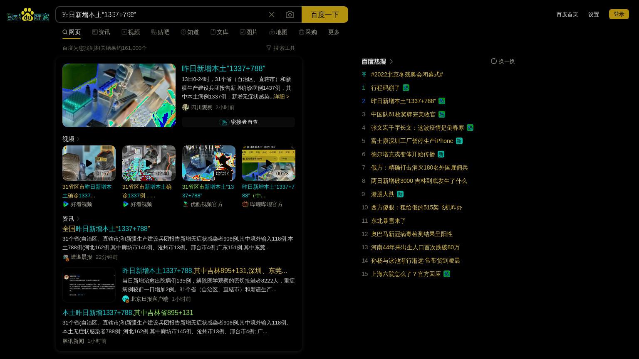Open hot search 奥巴马新冠病毒检测结果呈阳性
Image resolution: width=639 pixels, height=359 pixels.
[412, 234]
